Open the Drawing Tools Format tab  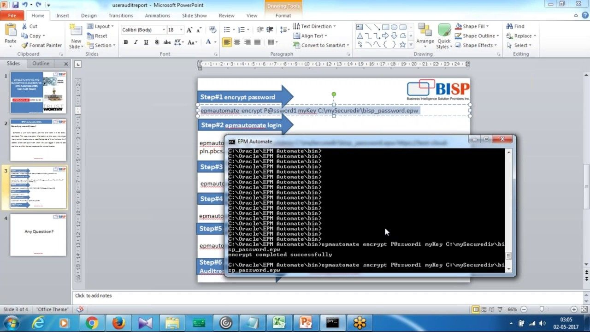(x=283, y=15)
